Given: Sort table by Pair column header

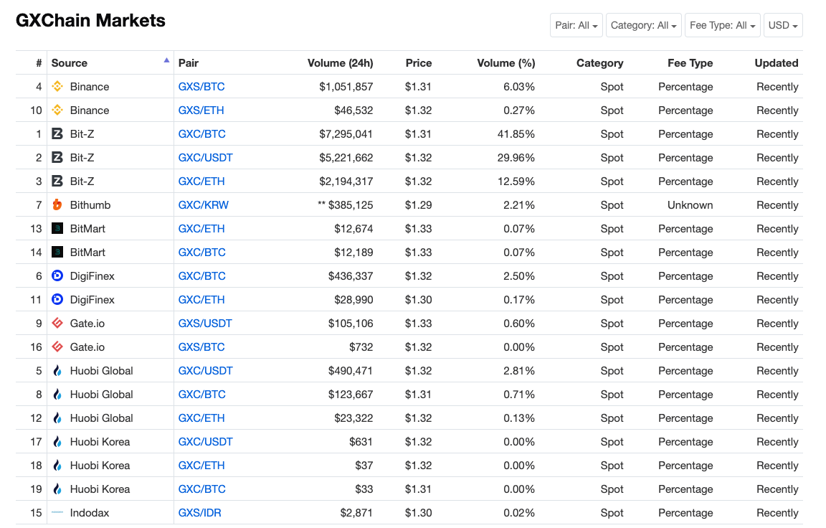Looking at the screenshot, I should (x=188, y=63).
